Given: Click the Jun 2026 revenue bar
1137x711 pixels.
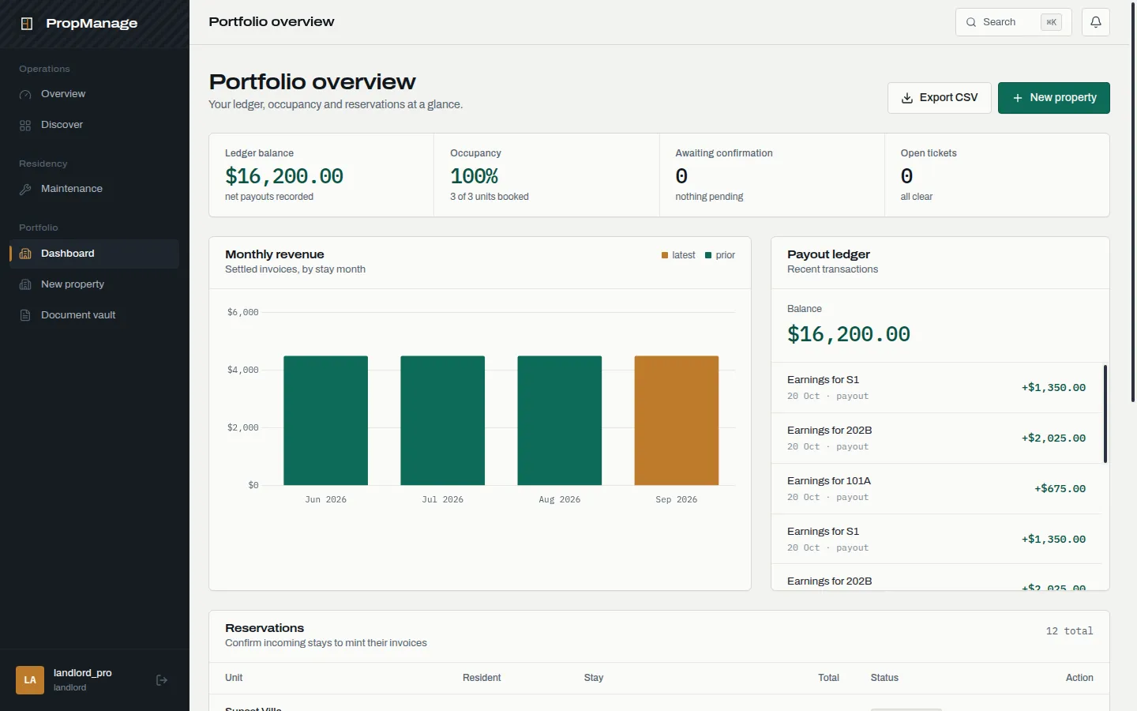Looking at the screenshot, I should point(326,420).
